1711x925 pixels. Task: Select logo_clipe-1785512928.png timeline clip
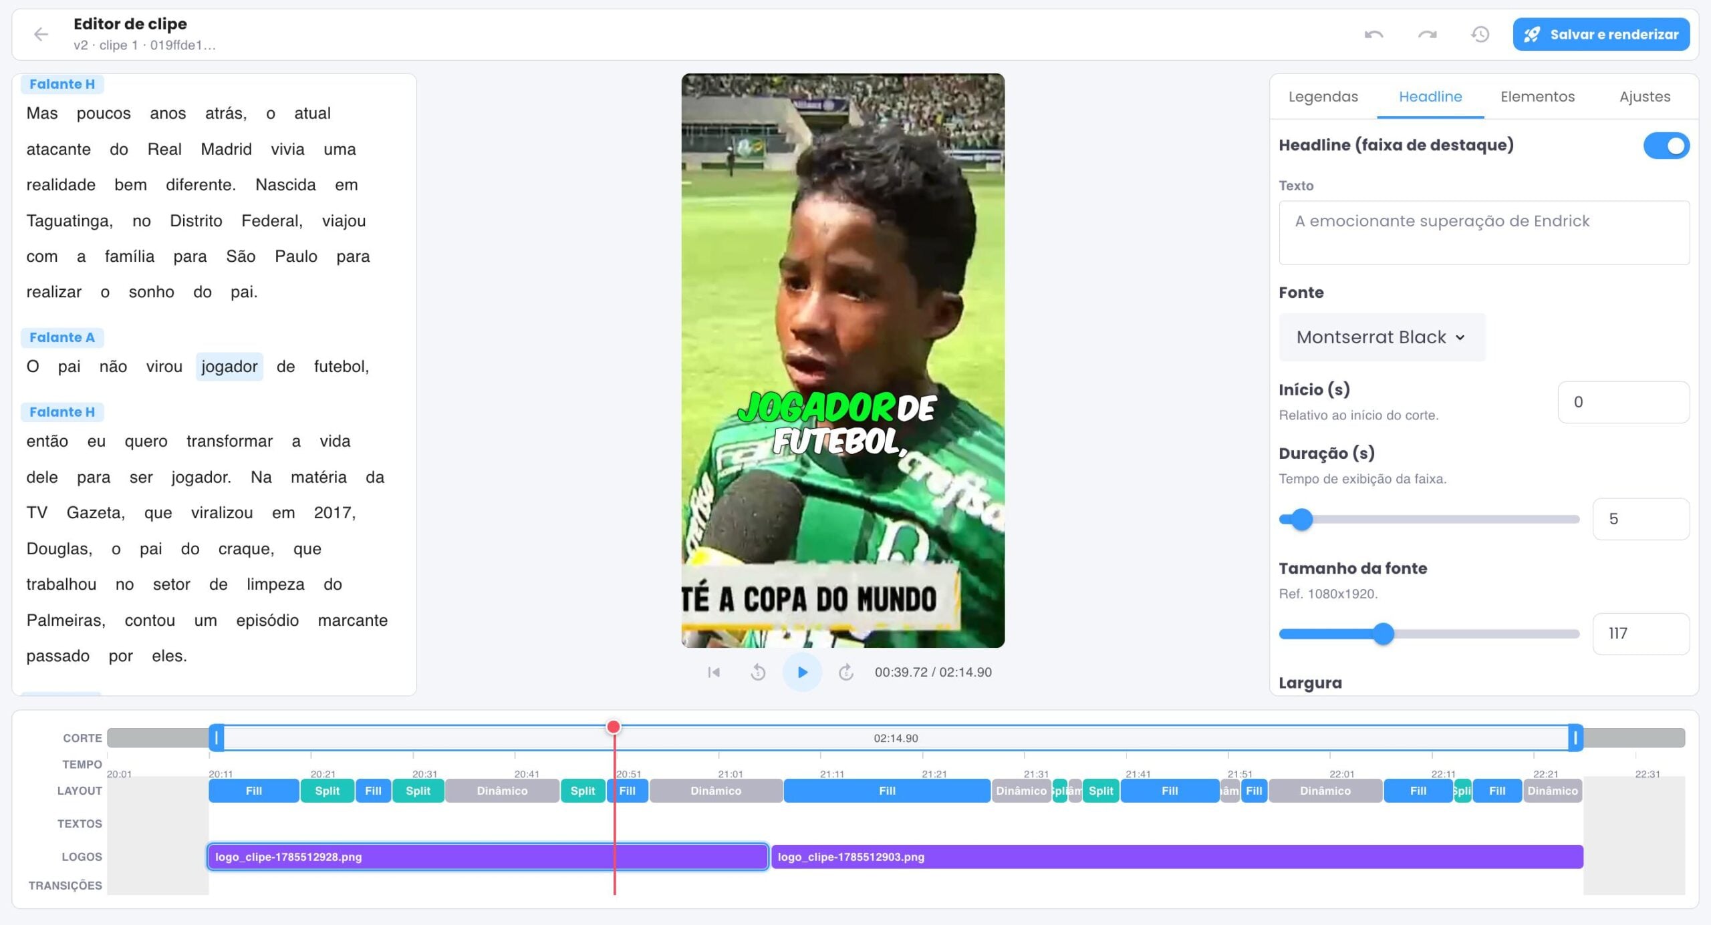[x=488, y=857]
